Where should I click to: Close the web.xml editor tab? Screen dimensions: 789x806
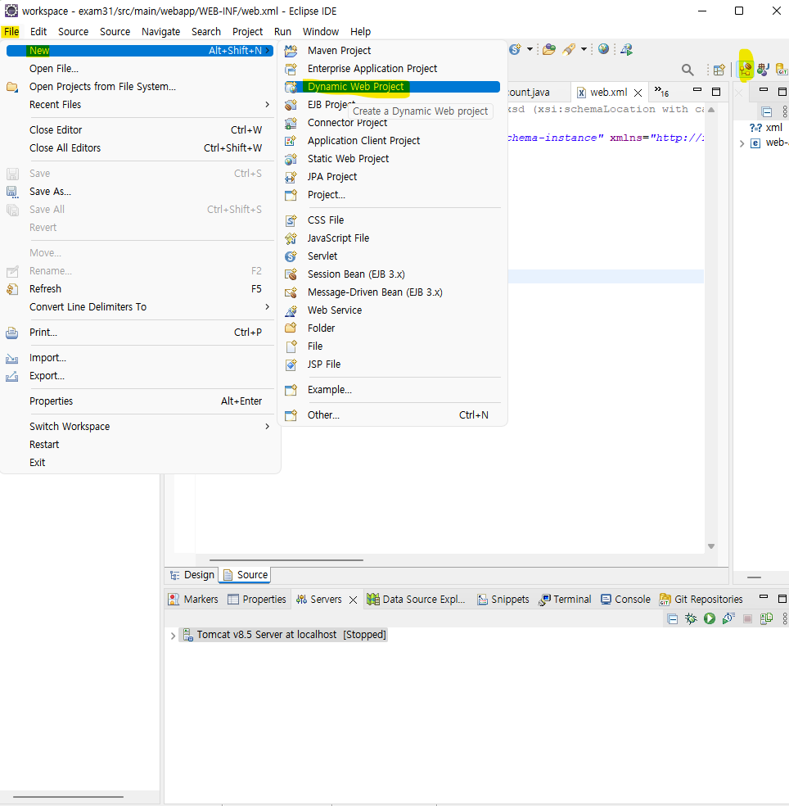coord(638,93)
